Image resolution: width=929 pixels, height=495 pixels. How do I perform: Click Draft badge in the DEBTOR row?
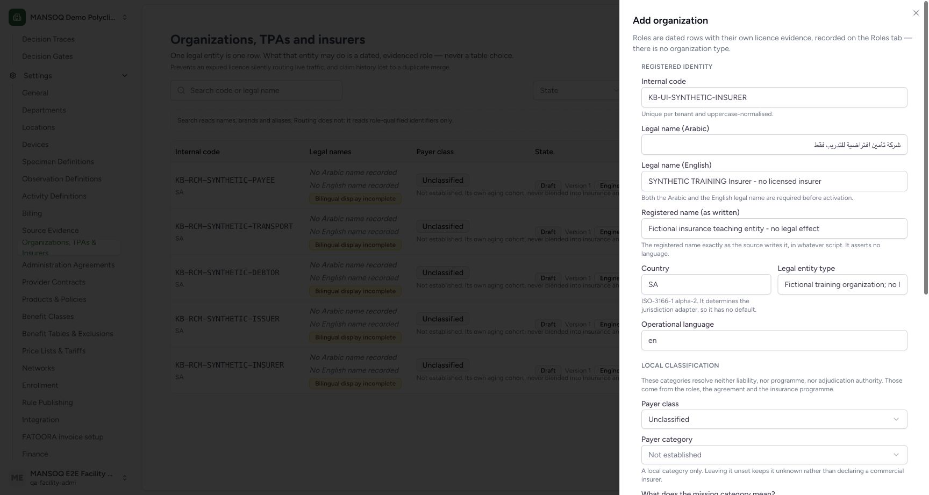point(548,278)
